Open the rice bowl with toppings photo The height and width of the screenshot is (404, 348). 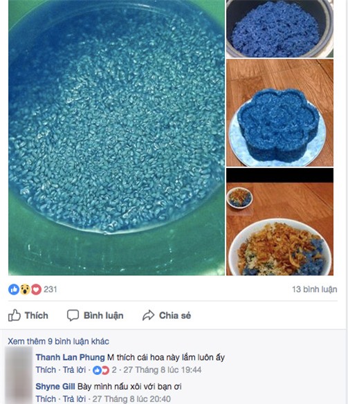coord(280,222)
